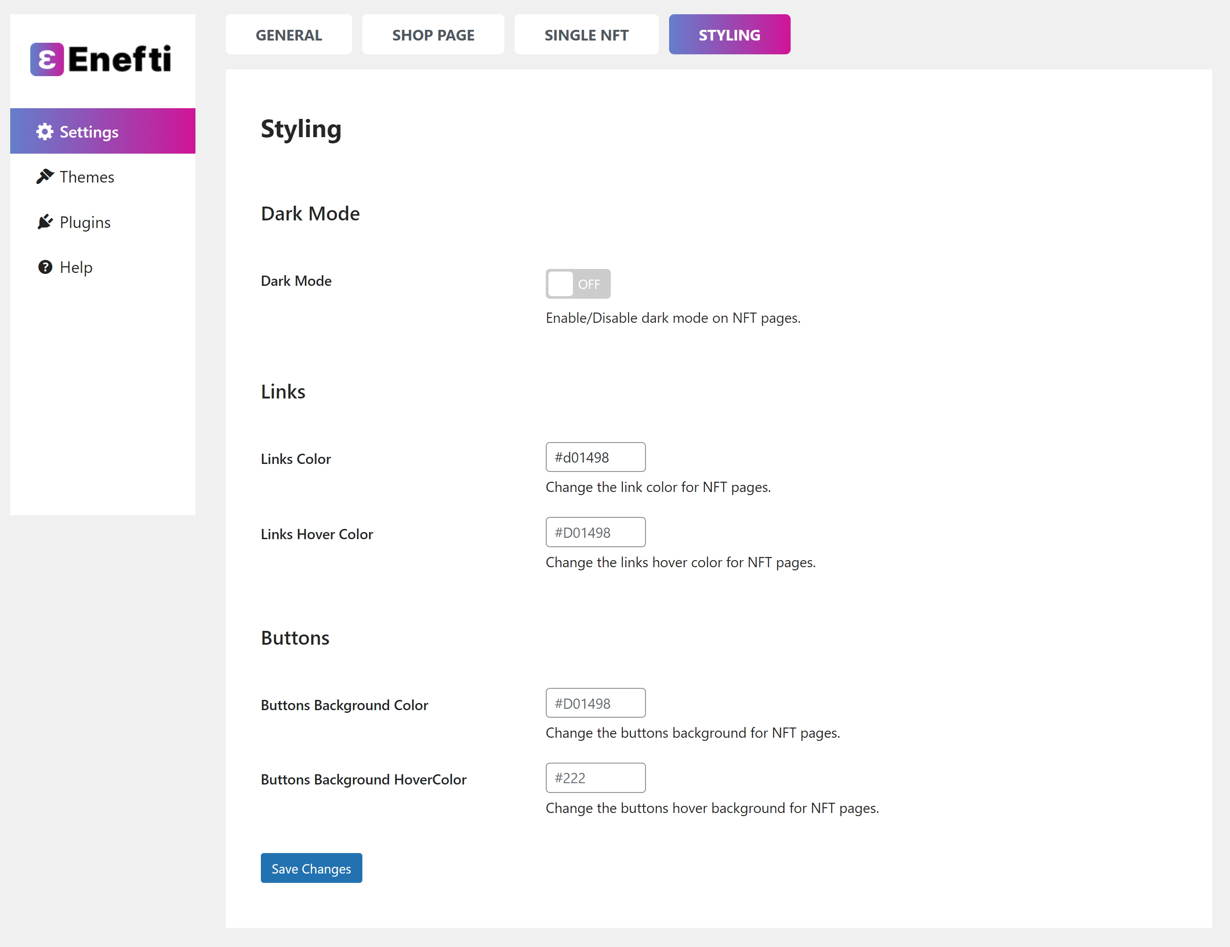This screenshot has height=947, width=1230.
Task: Focus the Links Hover Color field
Action: [x=595, y=532]
